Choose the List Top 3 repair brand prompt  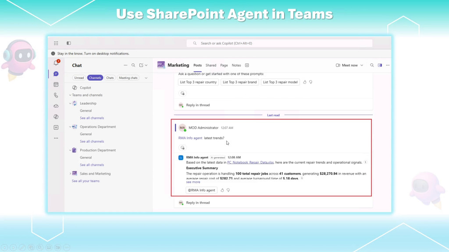pos(240,82)
